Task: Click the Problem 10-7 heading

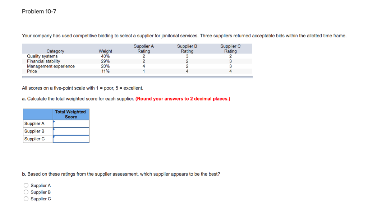Action: tap(39, 11)
